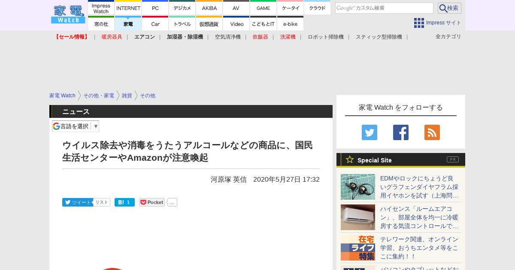Open the スティック型掃除機 category link
The image size is (515, 270).
point(379,37)
